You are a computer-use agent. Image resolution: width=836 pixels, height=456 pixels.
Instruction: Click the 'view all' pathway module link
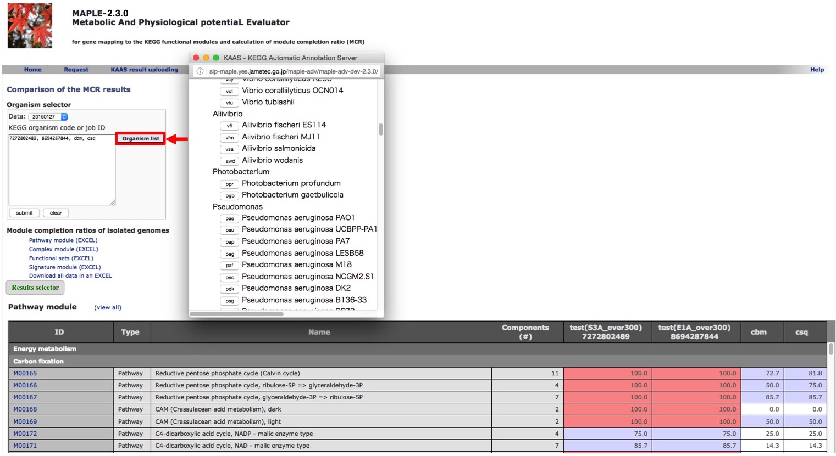pos(108,308)
